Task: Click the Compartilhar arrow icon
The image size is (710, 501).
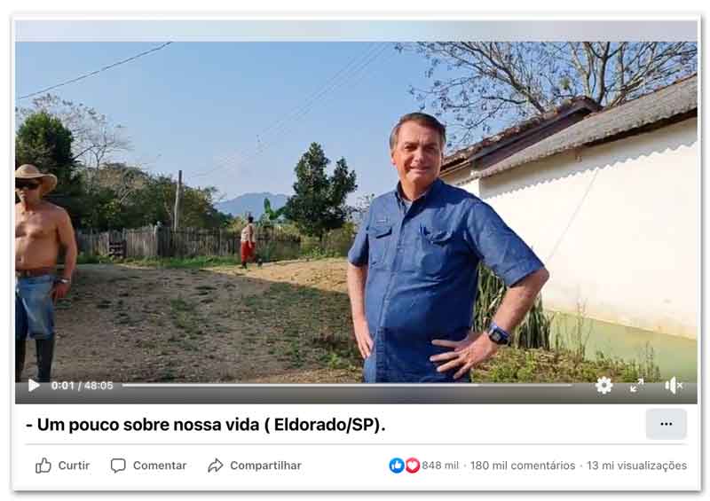Action: click(215, 466)
